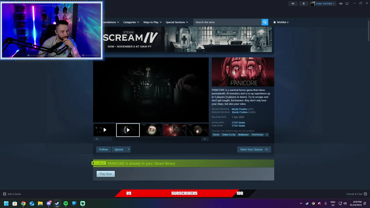Screen dimensions: 370x208
Task: Open the ENG US language switcher
Action: (x=333, y=203)
